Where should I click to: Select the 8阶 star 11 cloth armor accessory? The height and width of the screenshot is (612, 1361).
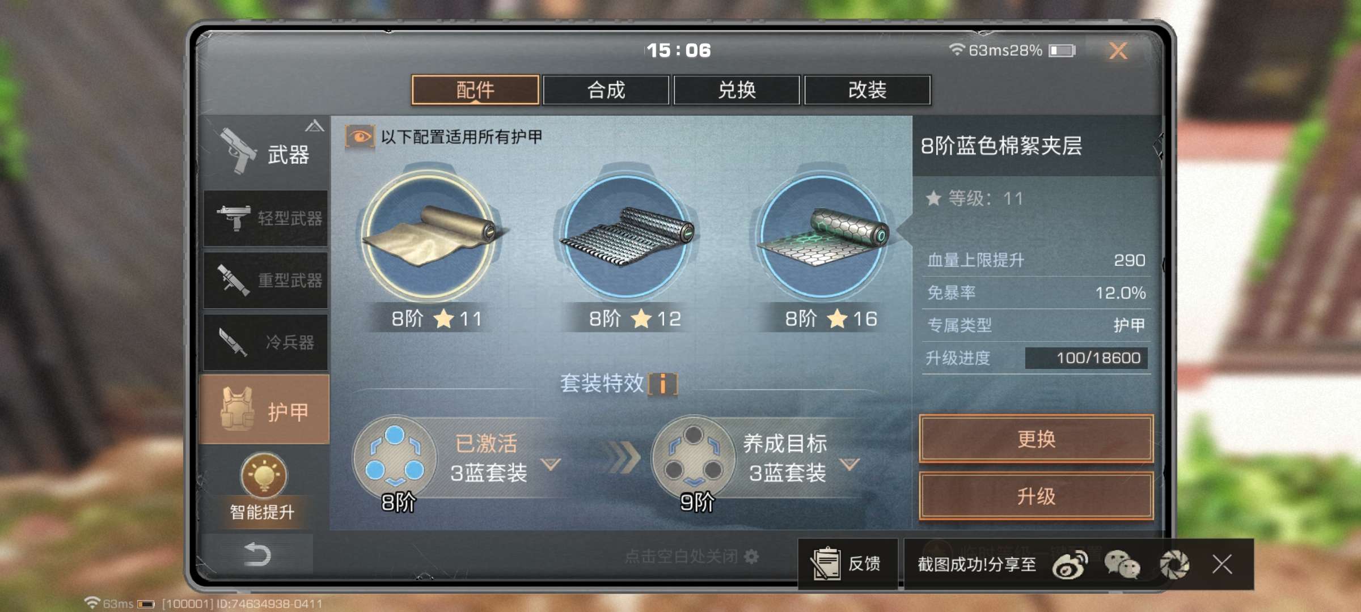(429, 235)
